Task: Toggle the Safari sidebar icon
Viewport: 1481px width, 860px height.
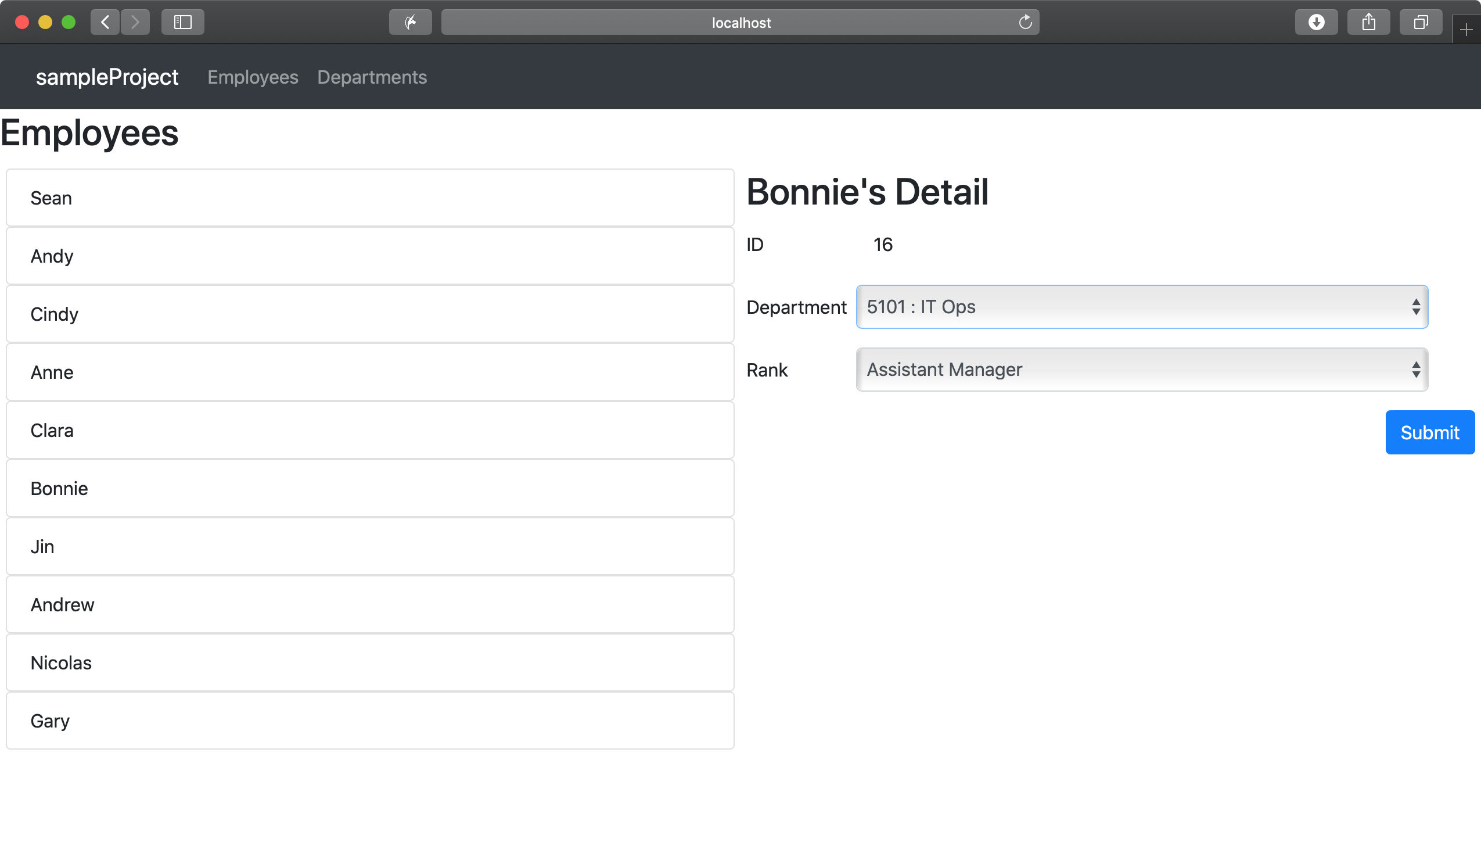Action: click(x=183, y=22)
